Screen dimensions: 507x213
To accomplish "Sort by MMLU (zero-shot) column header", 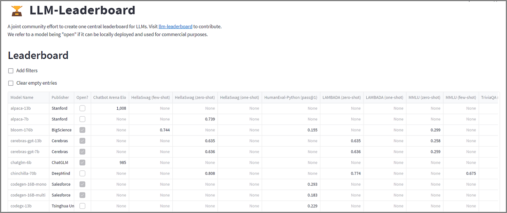I will (424, 97).
